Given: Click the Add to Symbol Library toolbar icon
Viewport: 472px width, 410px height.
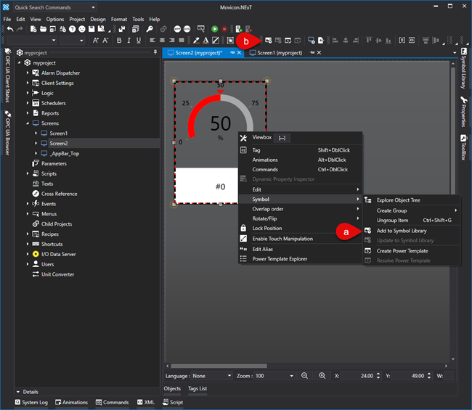Looking at the screenshot, I should pos(269,40).
